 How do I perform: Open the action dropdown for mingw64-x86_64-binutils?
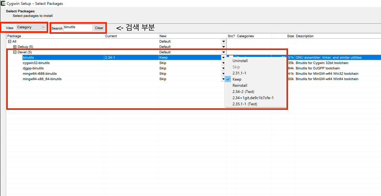pos(223,79)
